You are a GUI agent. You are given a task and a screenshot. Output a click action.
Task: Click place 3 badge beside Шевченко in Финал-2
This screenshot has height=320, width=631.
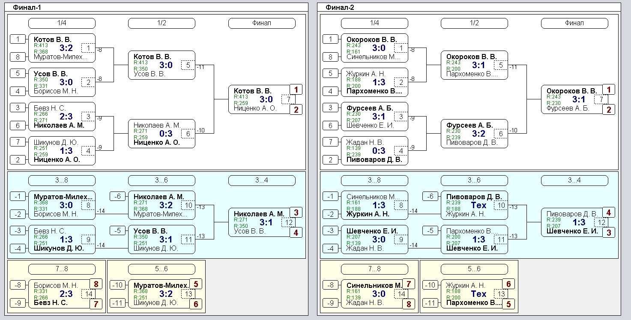[x=609, y=233]
